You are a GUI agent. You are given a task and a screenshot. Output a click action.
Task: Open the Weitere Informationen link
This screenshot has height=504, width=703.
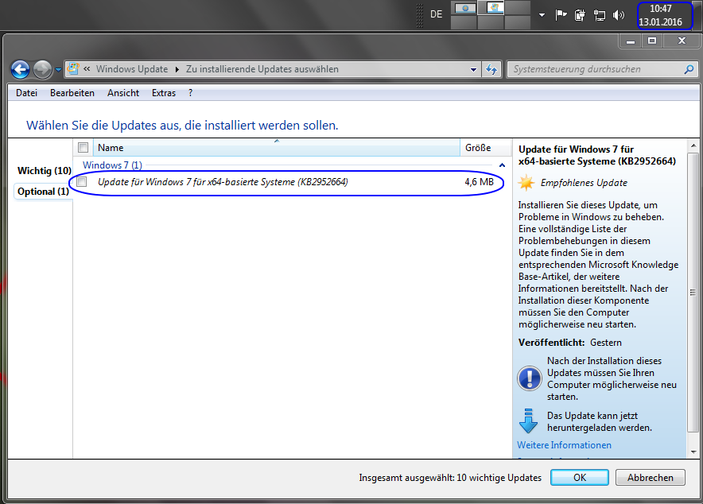(564, 445)
